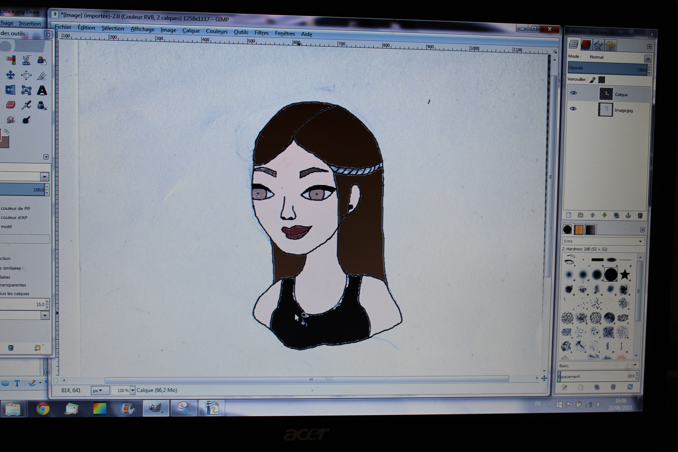Screen dimensions: 678x452
Task: Delete the layer with trash icon
Action: tap(640, 216)
